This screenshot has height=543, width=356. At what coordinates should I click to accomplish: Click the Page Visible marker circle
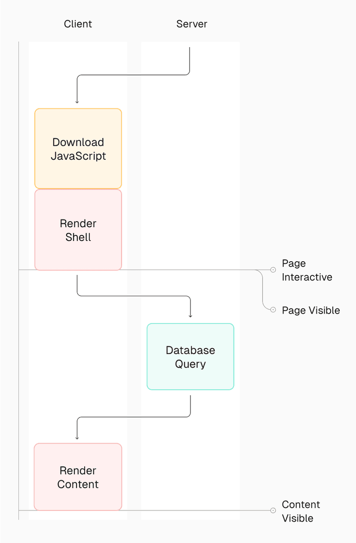273,309
